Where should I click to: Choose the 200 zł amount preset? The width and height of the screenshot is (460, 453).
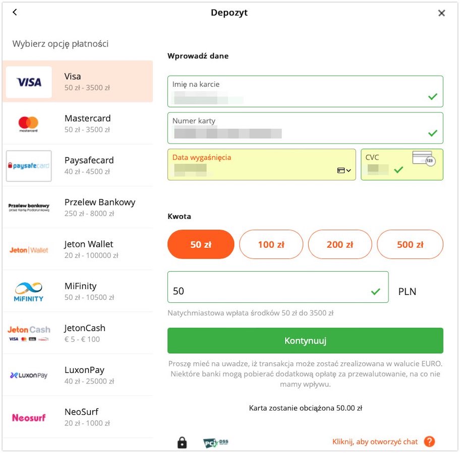(340, 244)
